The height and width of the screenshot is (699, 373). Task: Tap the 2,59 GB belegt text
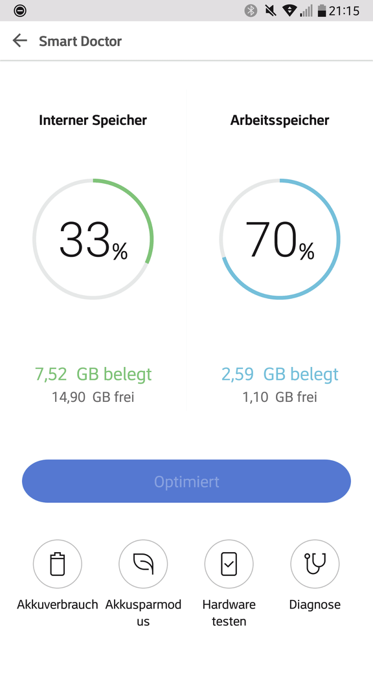280,375
